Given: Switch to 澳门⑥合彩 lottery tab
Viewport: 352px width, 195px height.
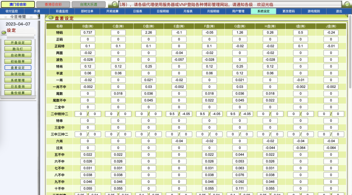Looking at the screenshot, I should pyautogui.click(x=18, y=4).
